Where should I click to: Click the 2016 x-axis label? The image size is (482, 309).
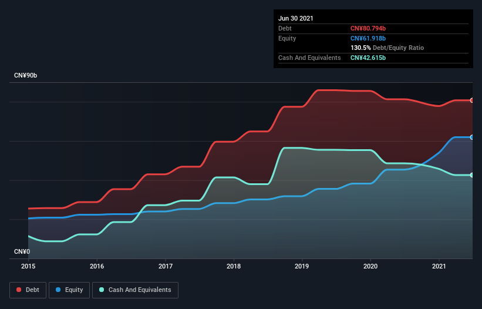click(x=97, y=266)
